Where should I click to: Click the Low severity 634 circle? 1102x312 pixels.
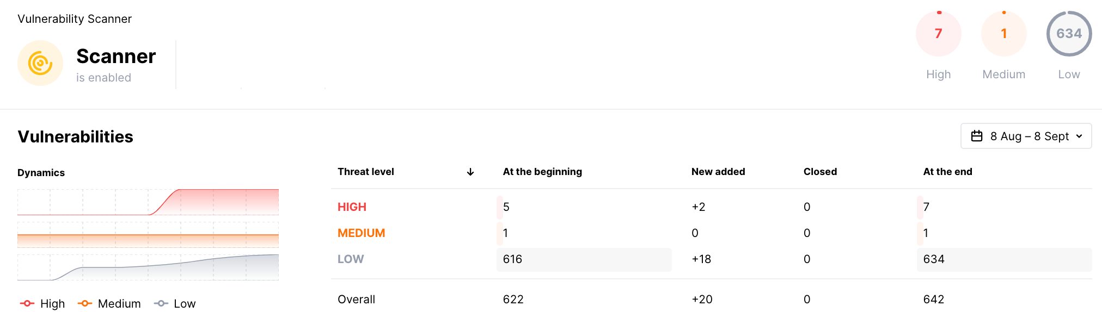click(1069, 34)
